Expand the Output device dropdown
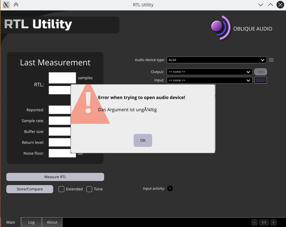 click(210, 72)
